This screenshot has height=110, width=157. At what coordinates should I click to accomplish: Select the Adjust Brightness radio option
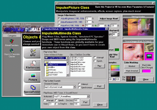pos(59,18)
